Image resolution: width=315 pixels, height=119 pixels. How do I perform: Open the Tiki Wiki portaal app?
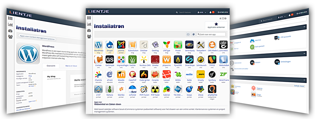[x=178, y=89]
